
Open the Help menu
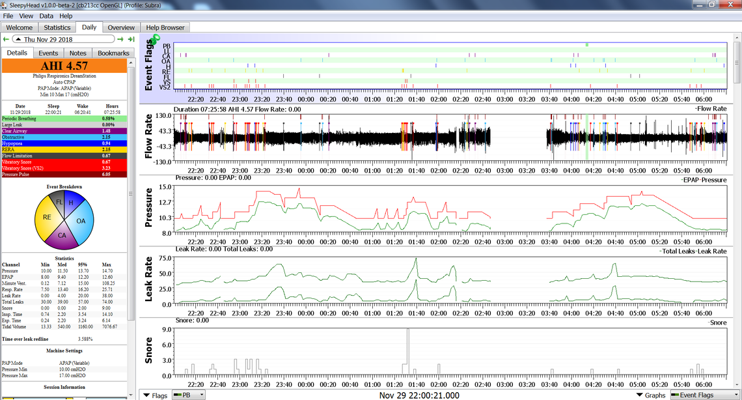(66, 16)
